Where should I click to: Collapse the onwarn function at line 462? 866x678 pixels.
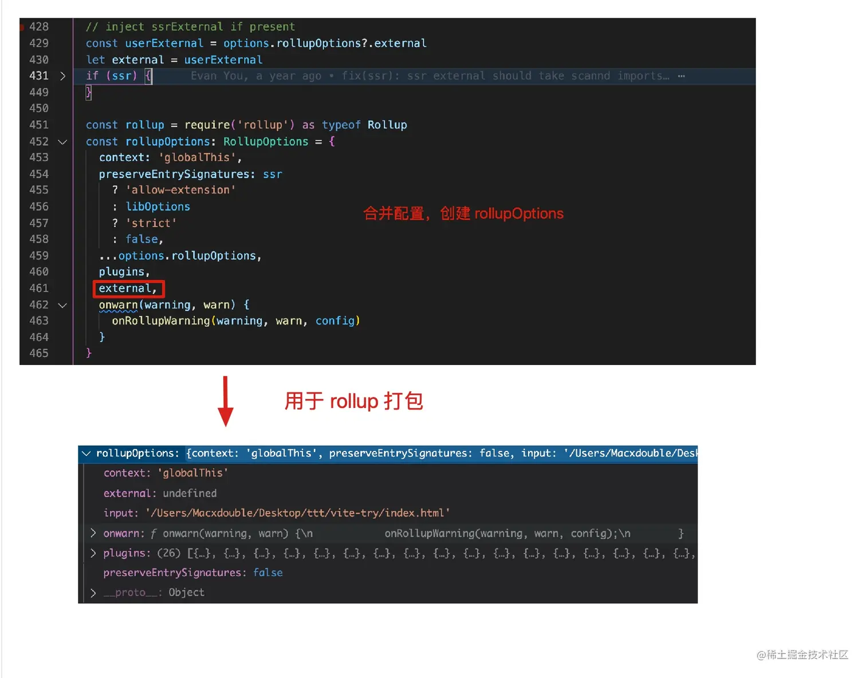tap(62, 306)
